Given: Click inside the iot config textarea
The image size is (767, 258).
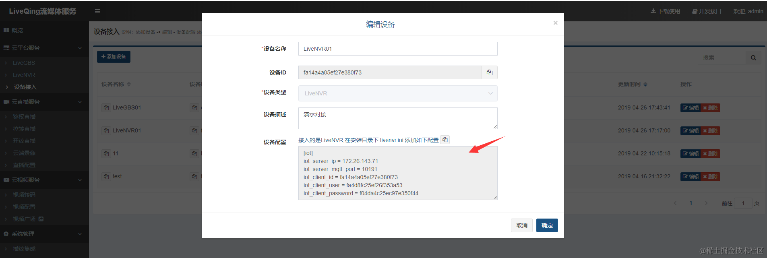Looking at the screenshot, I should tap(398, 173).
